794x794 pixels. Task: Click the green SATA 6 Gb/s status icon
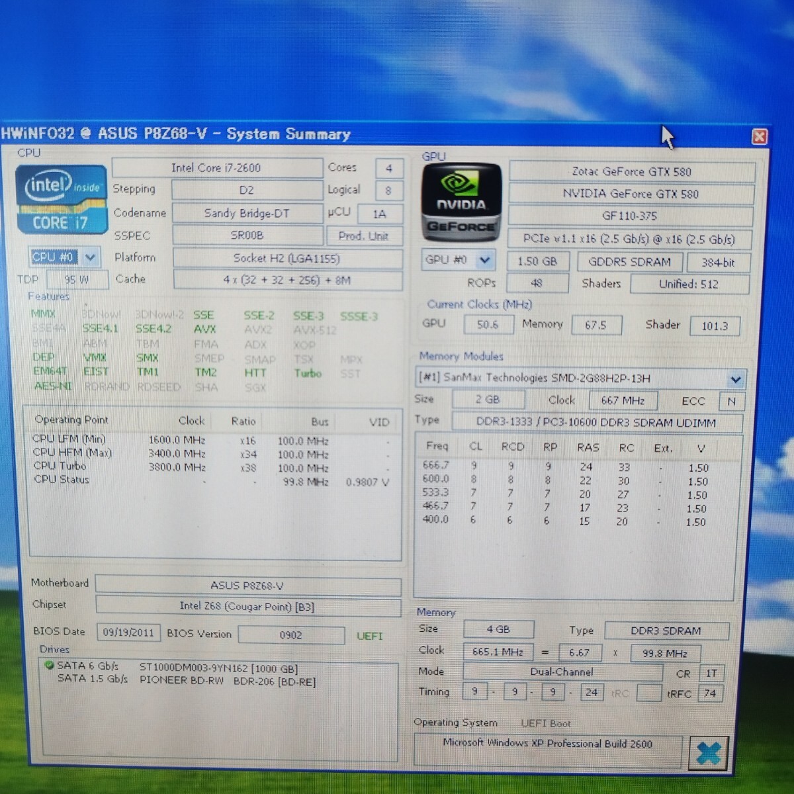point(48,665)
